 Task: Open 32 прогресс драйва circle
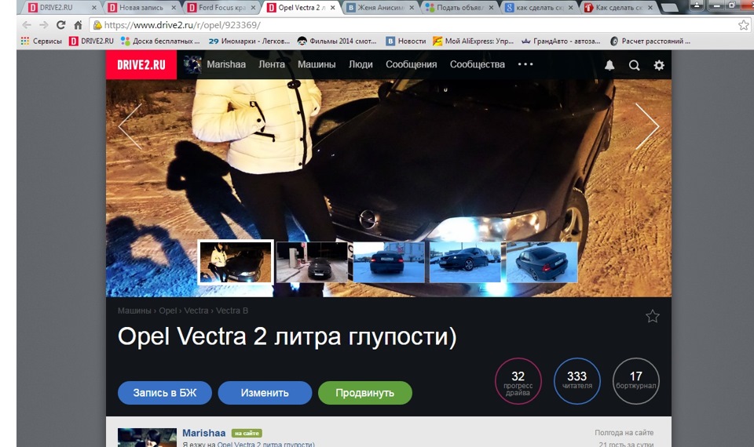pos(518,381)
